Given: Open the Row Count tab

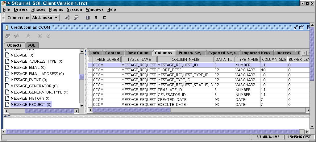Looking at the screenshot, I should [x=138, y=53].
